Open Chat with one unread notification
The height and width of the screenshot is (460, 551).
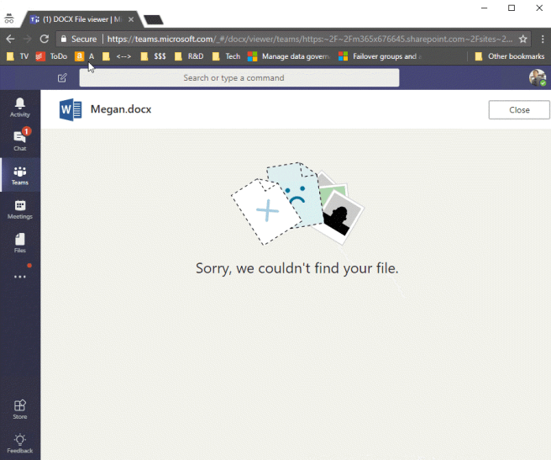[20, 140]
